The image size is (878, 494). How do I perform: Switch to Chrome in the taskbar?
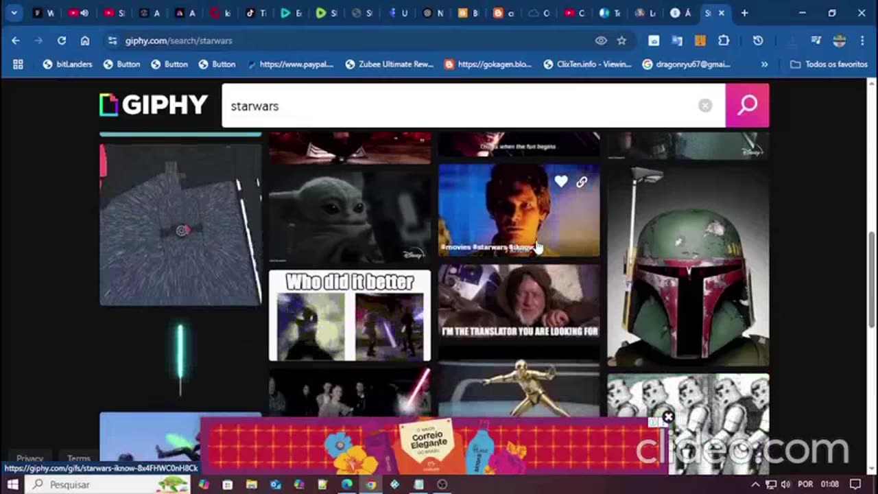pyautogui.click(x=370, y=484)
